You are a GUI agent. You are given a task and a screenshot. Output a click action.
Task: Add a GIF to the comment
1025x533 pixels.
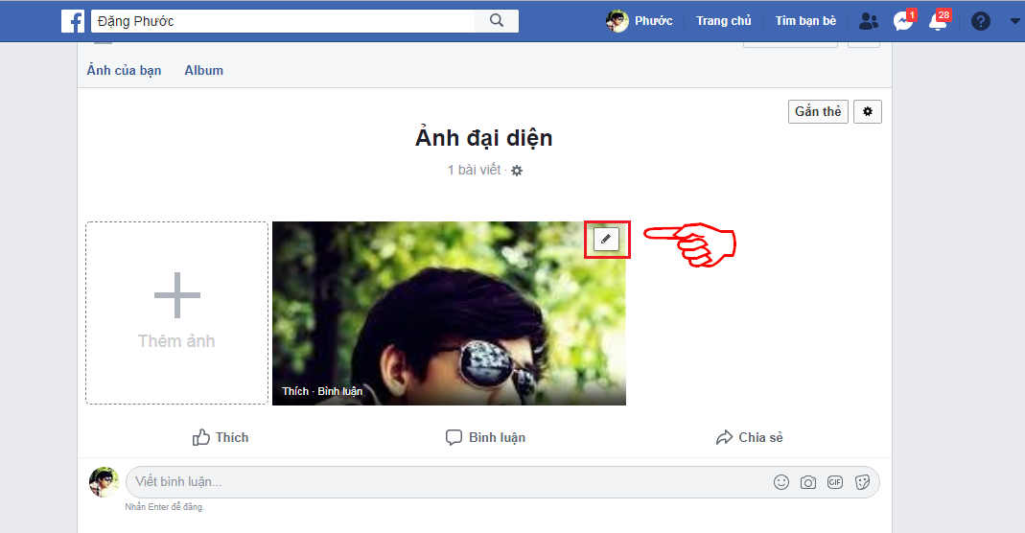[835, 482]
